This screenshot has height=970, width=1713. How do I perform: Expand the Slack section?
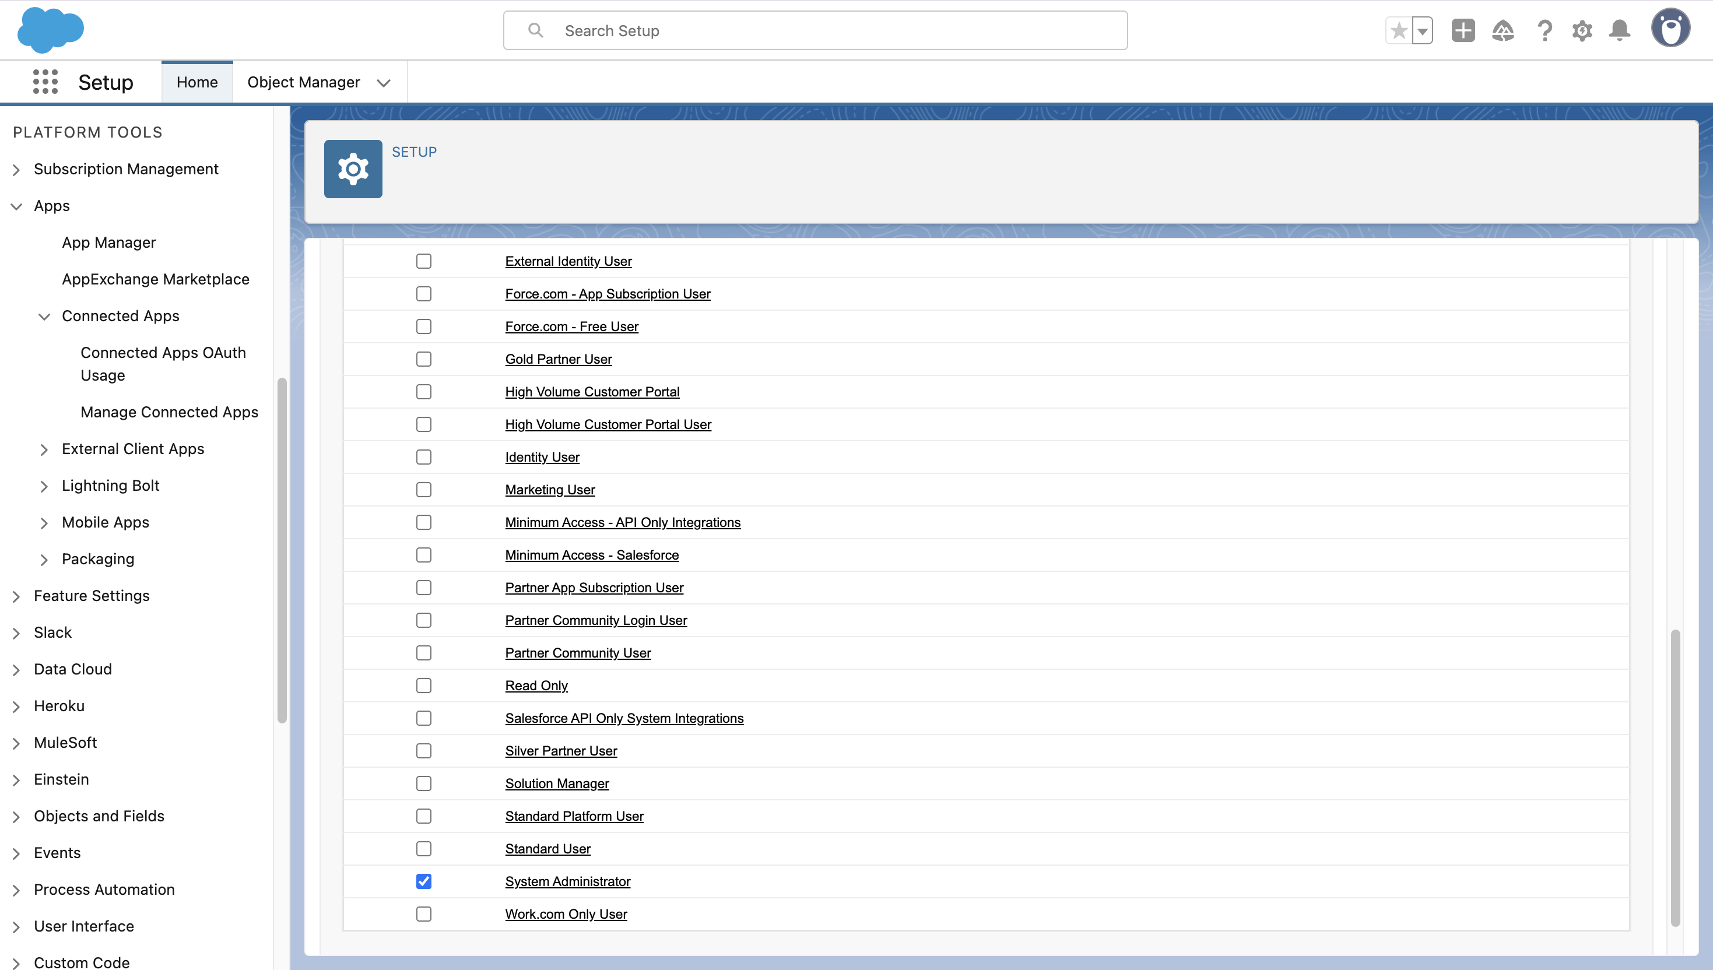(x=17, y=633)
